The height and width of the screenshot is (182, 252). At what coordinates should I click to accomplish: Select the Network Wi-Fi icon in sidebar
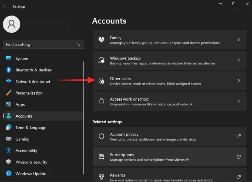coord(9,81)
